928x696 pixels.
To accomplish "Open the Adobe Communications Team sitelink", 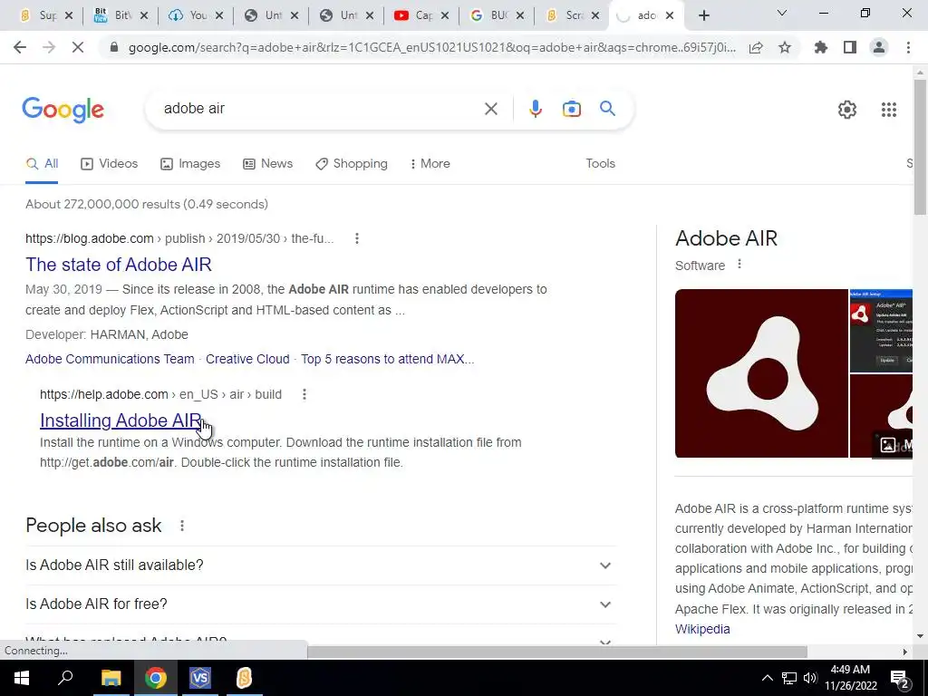I will [110, 359].
